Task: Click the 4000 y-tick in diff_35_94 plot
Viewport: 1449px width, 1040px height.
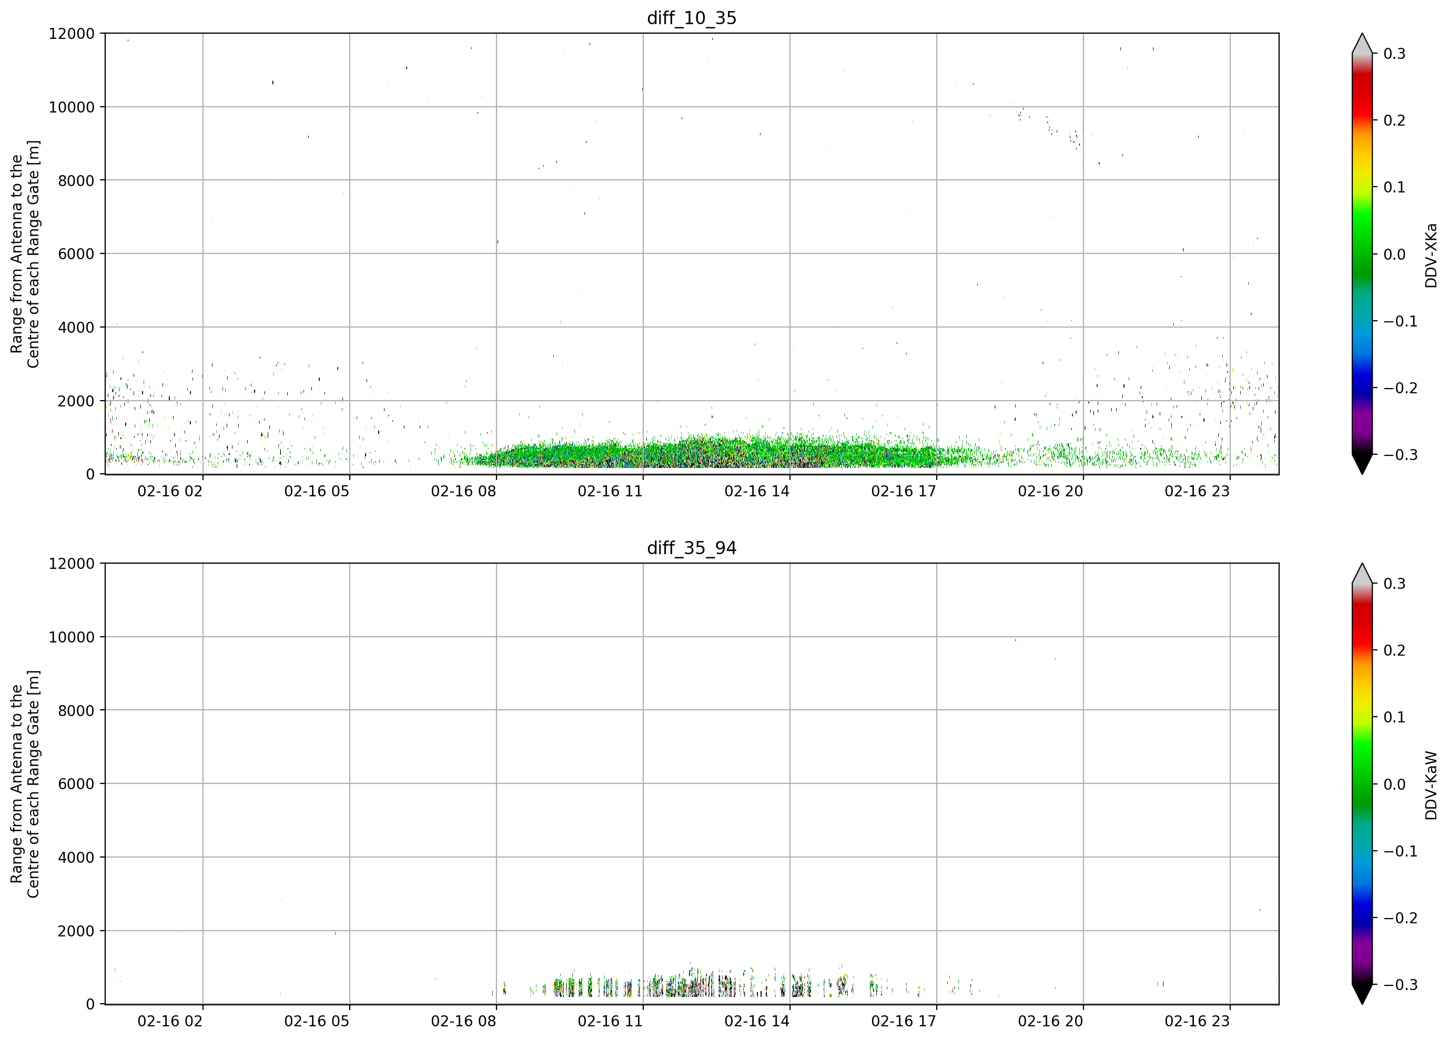Action: [76, 858]
